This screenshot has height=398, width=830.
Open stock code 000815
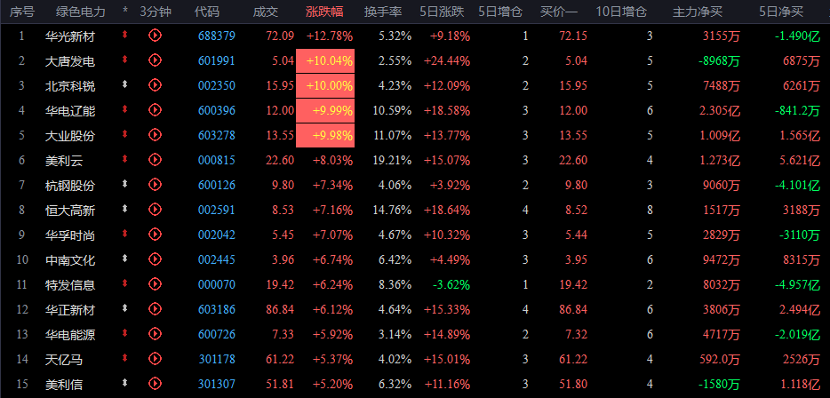pos(217,160)
